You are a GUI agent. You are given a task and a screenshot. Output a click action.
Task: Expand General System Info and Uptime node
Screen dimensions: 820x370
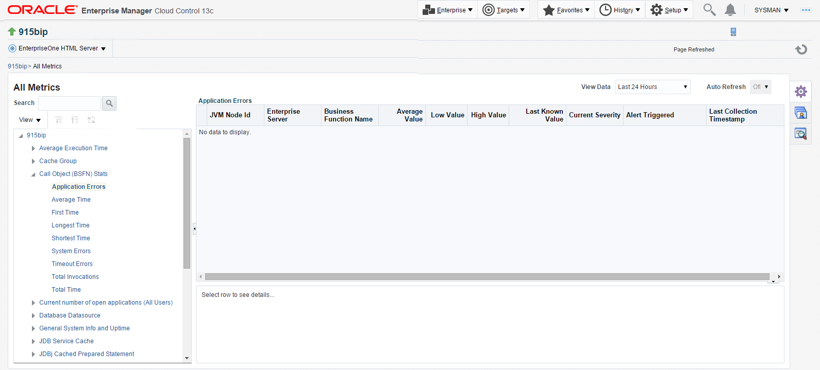34,328
